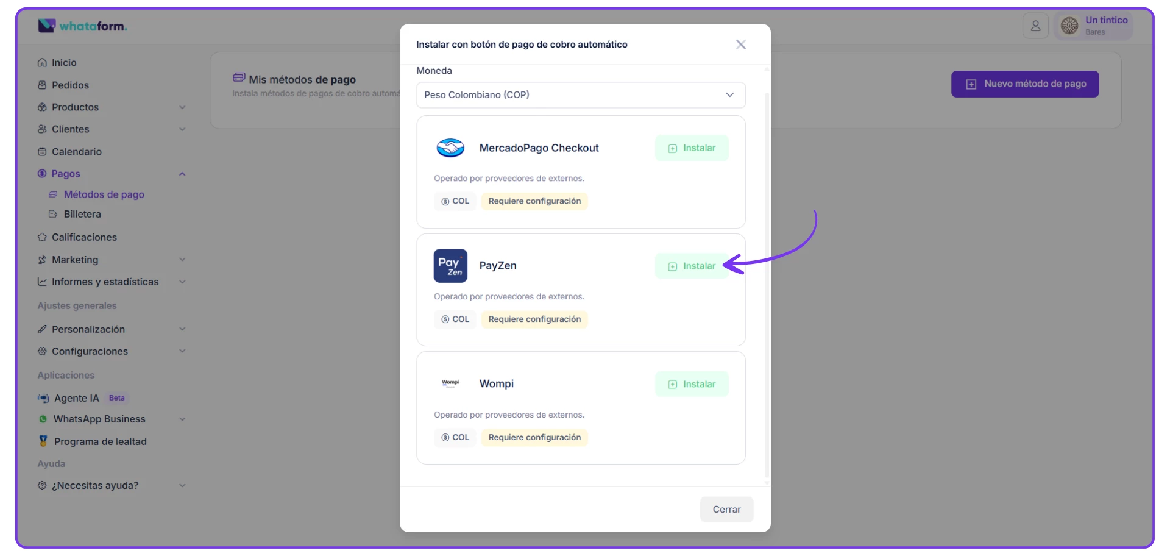Click the Wompi logo icon
1170x556 pixels.
pos(450,383)
